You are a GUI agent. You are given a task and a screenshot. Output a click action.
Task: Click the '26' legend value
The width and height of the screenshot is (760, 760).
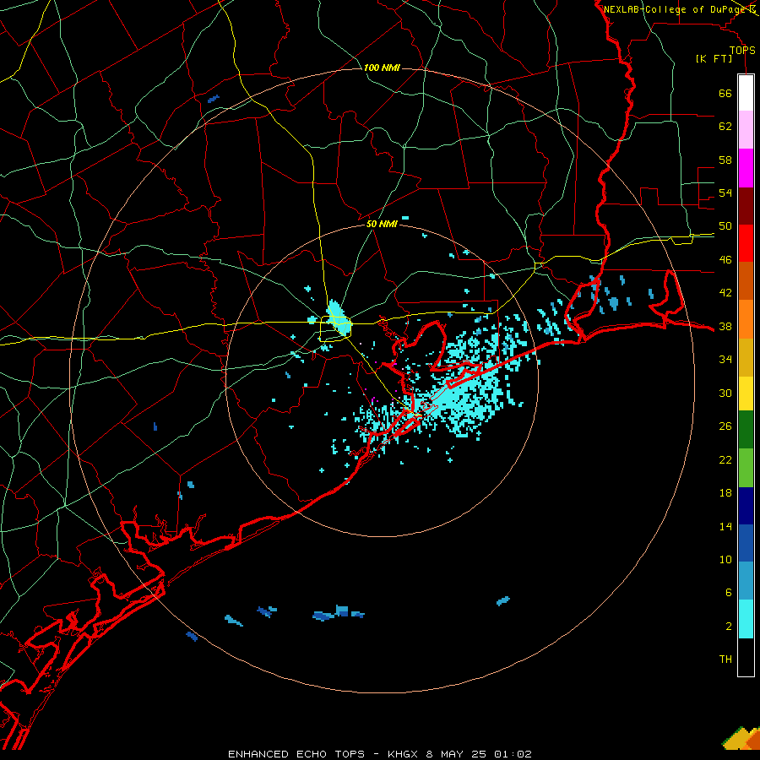(725, 426)
